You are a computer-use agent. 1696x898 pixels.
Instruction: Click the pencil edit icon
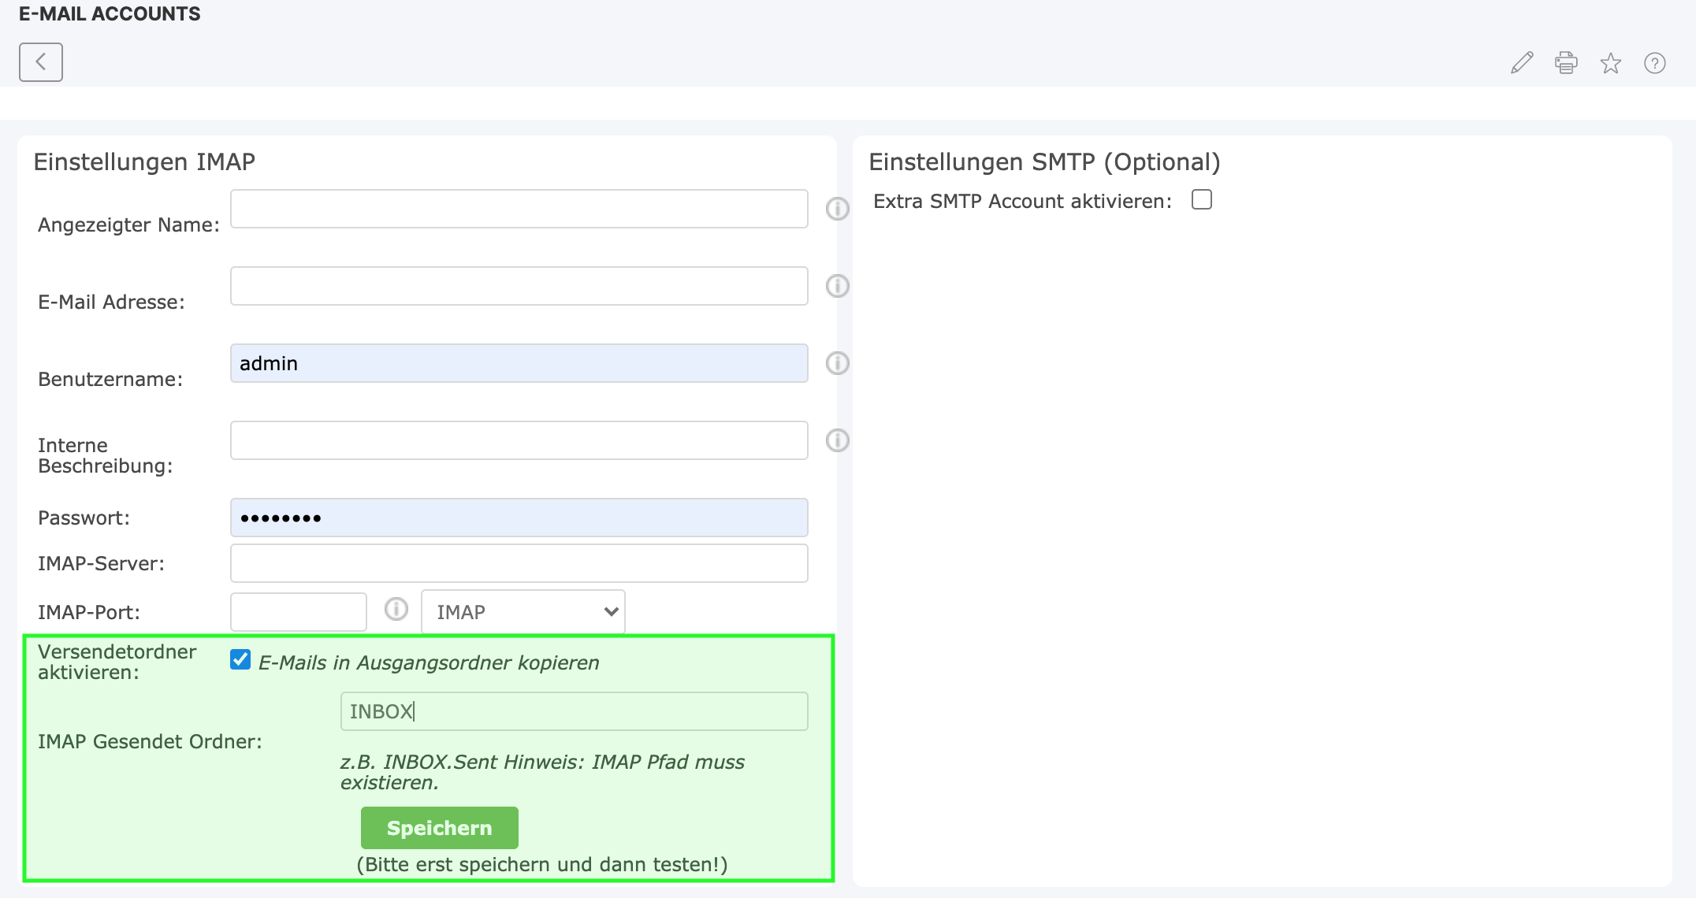(x=1522, y=63)
